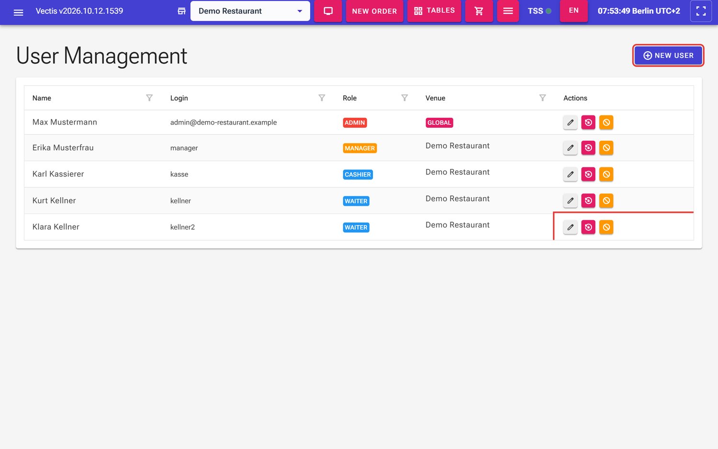Screen dimensions: 718x449
Task: Reset password for Klara Kellner
Action: coord(588,227)
